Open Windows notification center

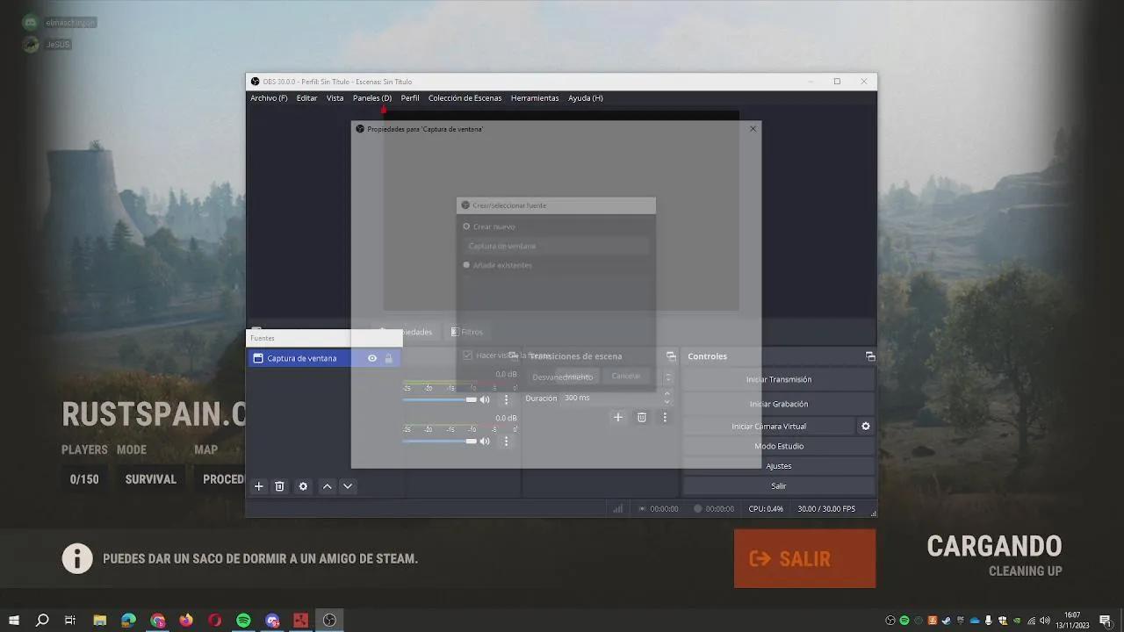click(1106, 621)
